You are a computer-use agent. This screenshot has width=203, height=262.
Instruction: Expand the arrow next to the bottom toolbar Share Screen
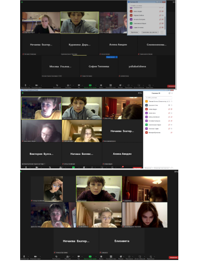pos(96,256)
